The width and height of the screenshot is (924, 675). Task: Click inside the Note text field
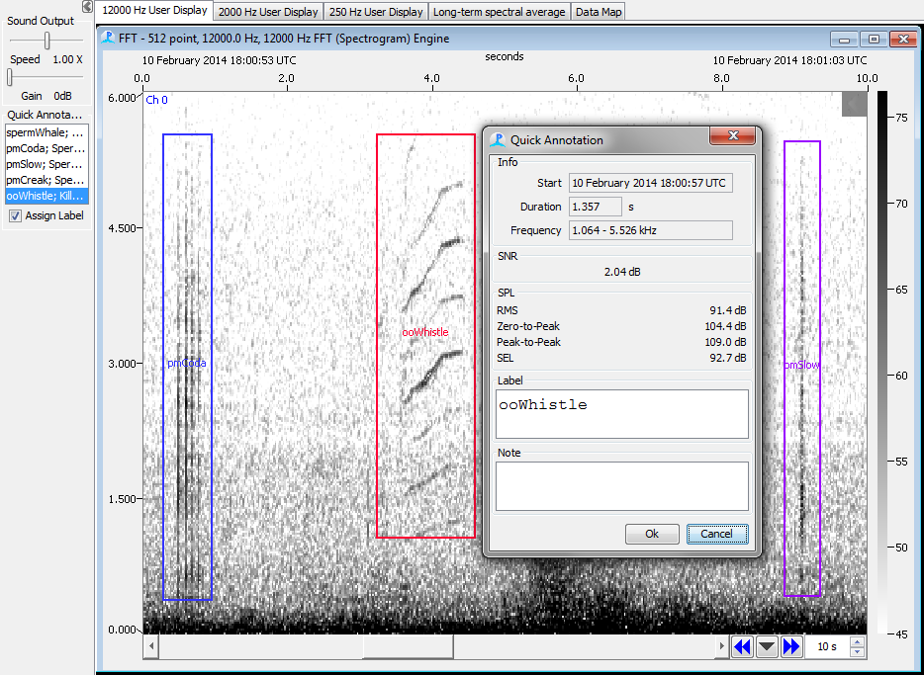[x=621, y=486]
